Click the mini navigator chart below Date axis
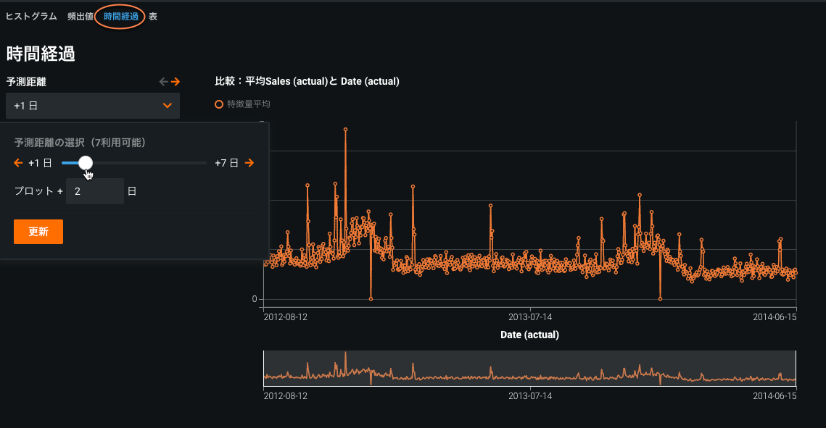 coord(529,369)
